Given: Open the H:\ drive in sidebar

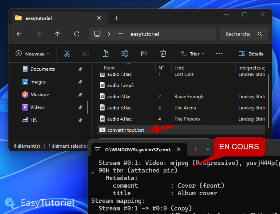Looking at the screenshot, I should 34,120.
